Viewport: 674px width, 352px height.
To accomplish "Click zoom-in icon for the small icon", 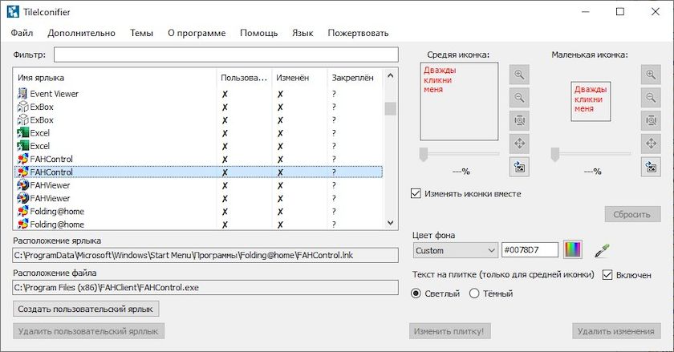I will [x=651, y=75].
